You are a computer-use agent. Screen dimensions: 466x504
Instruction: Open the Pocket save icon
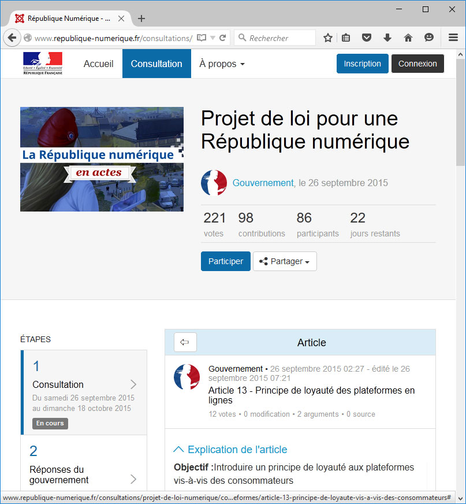pyautogui.click(x=366, y=38)
